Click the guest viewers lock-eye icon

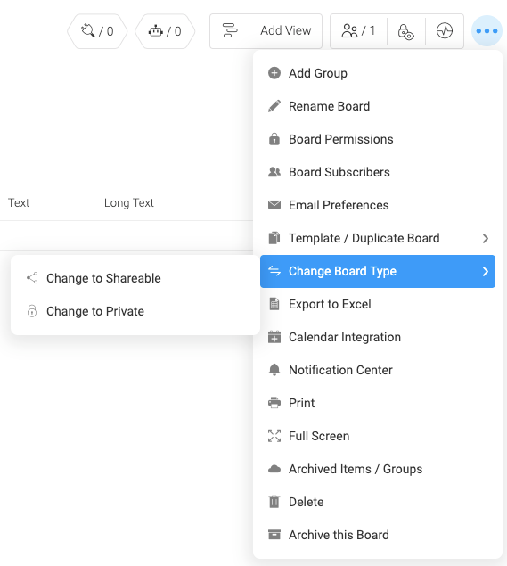click(x=406, y=31)
